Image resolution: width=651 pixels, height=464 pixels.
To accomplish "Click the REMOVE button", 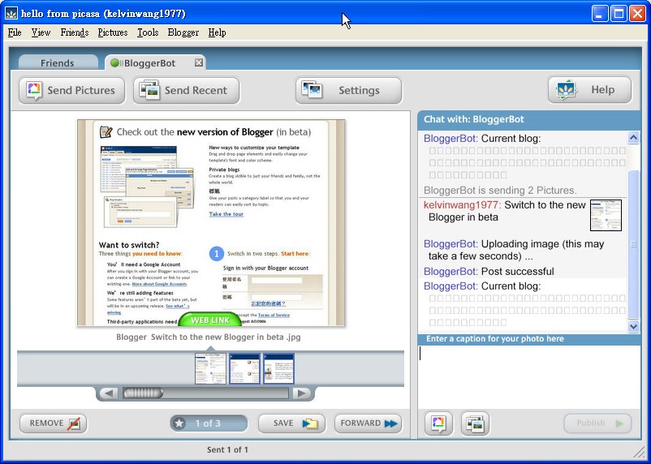I will (x=53, y=423).
